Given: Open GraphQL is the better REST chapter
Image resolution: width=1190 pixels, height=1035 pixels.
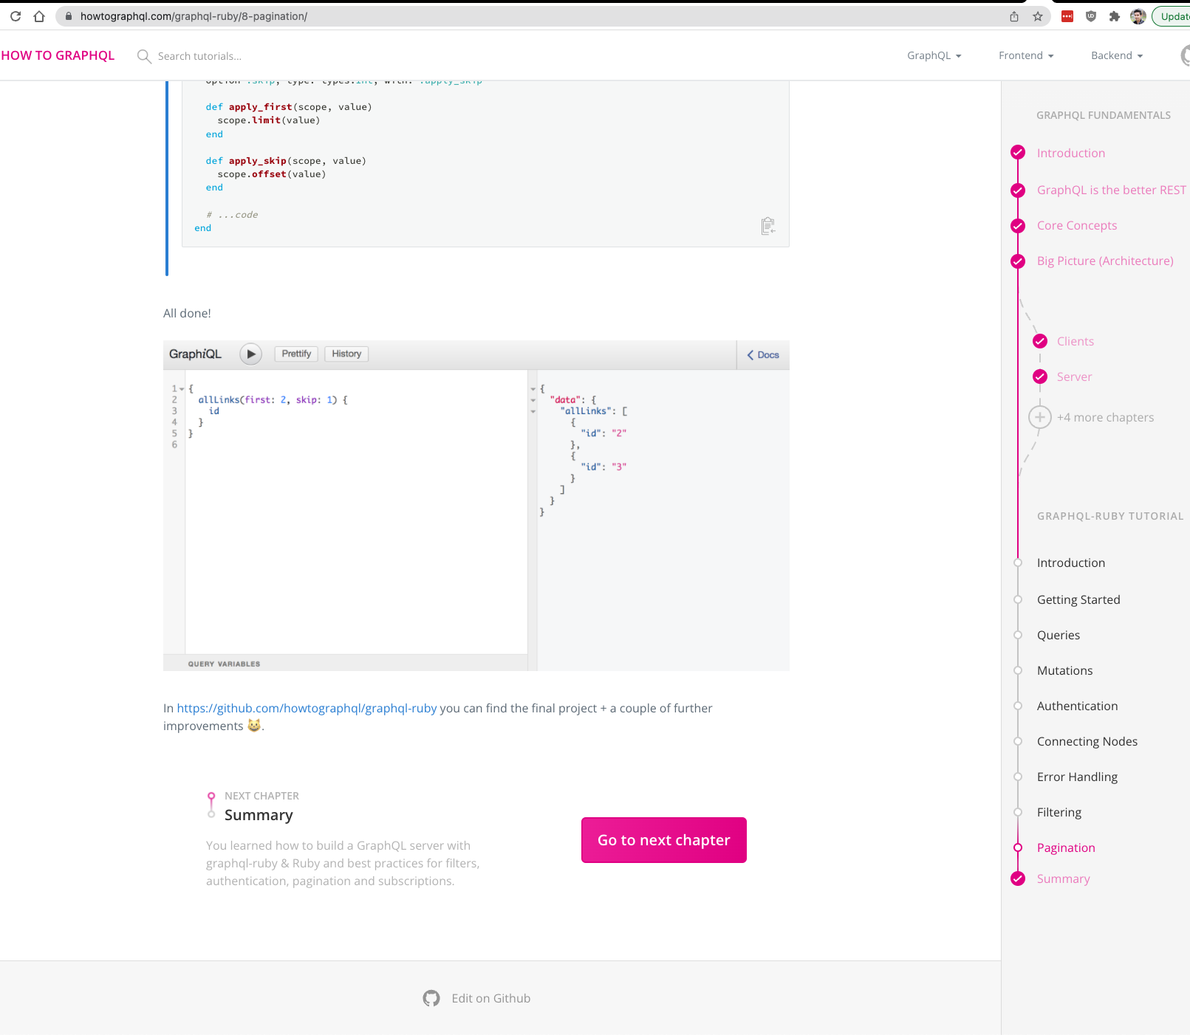Looking at the screenshot, I should point(1111,190).
